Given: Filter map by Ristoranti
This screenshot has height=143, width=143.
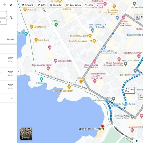Looking at the screenshot, I should click(27, 5).
